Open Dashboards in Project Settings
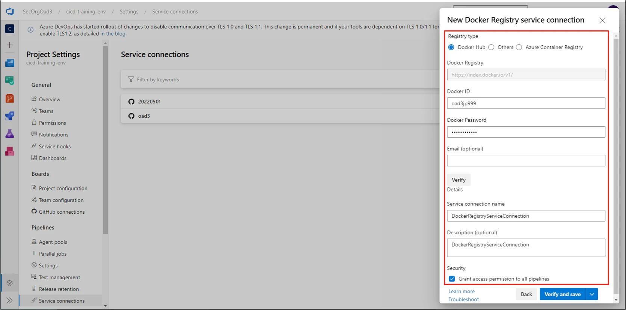This screenshot has height=310, width=626. coord(53,158)
